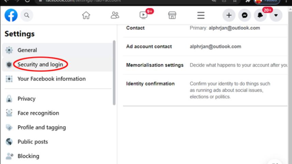Open the hamburger menu in top bar
This screenshot has height=164, width=292.
point(201,15)
